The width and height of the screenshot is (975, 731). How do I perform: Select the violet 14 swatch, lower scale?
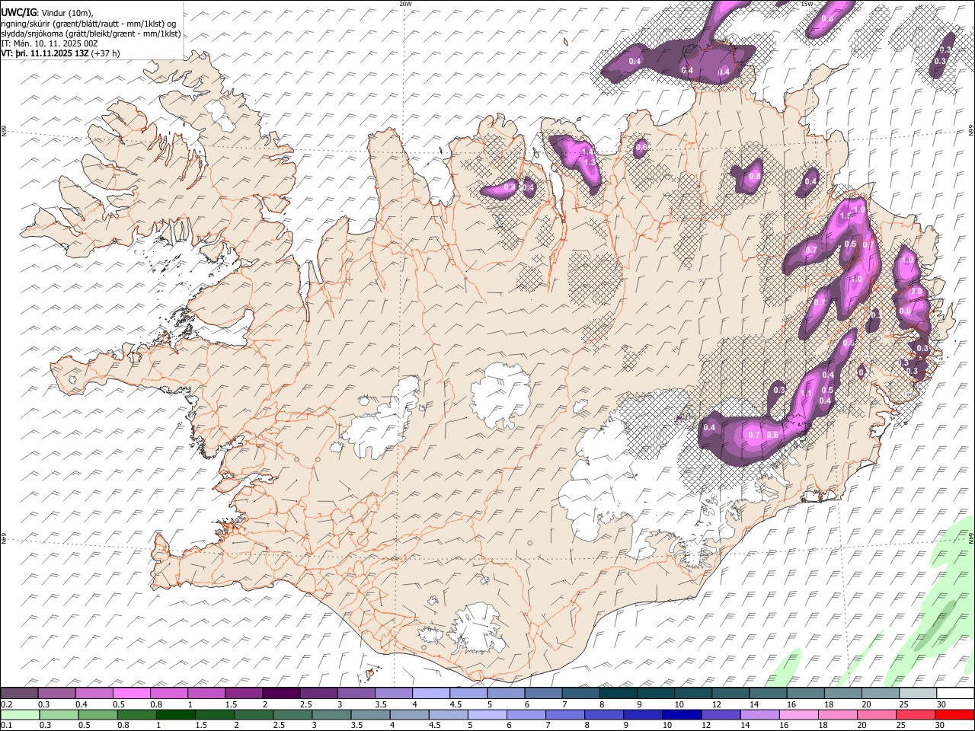(759, 714)
